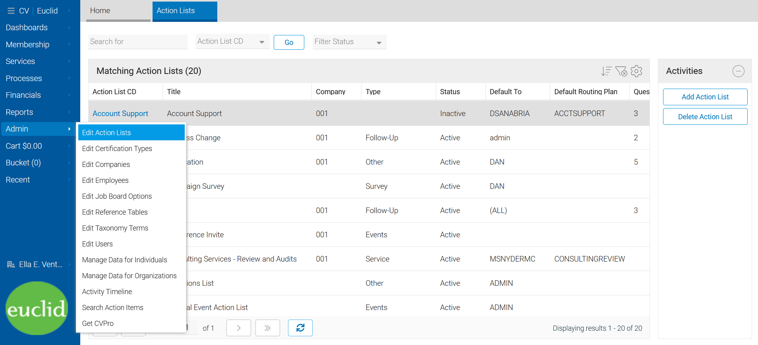Open the Action List CD dropdown
Viewport: 758px width, 345px height.
click(x=232, y=41)
